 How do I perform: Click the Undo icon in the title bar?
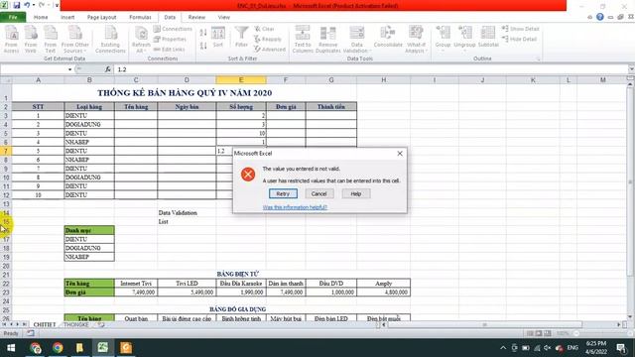27,5
